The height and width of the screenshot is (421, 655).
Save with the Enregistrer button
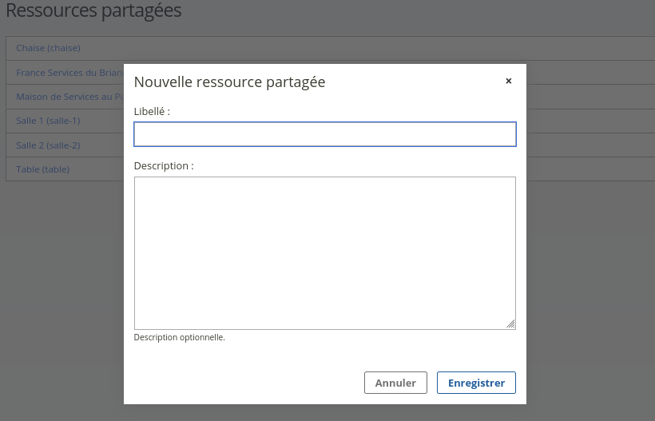[x=476, y=383]
